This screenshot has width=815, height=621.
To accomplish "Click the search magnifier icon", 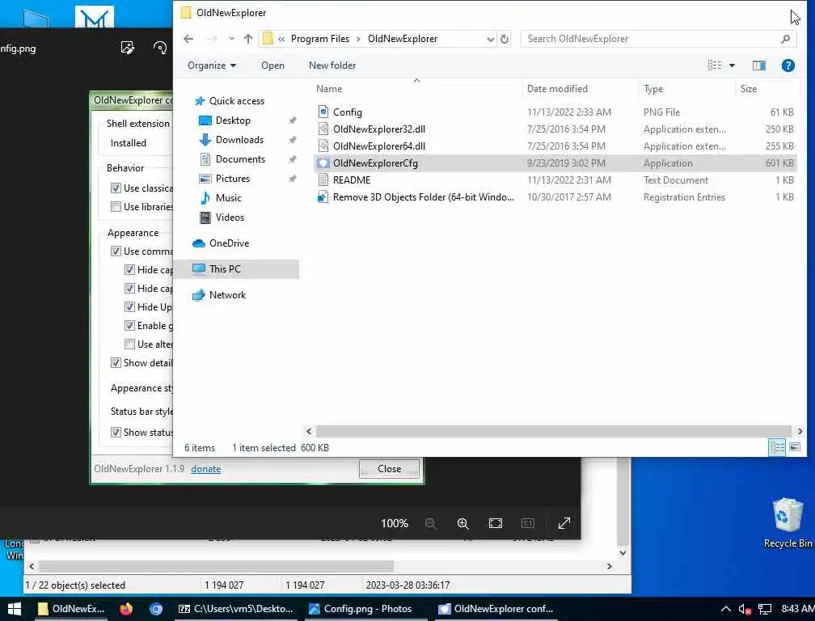I will [785, 39].
